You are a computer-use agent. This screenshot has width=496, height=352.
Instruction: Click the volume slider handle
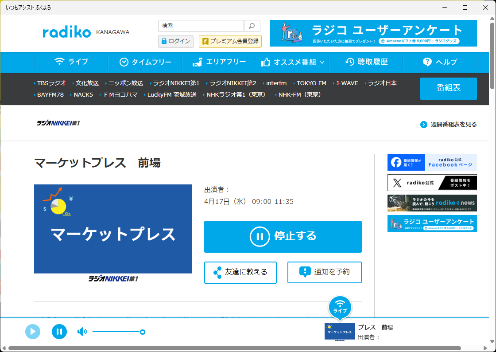click(x=143, y=332)
